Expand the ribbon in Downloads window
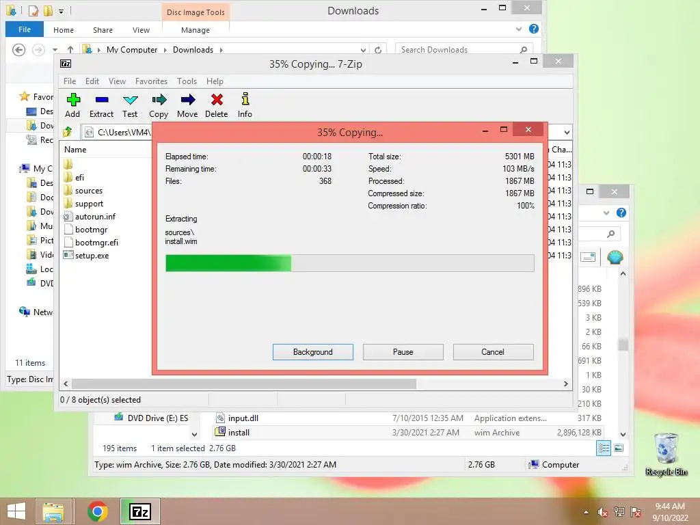The image size is (700, 525). click(518, 29)
